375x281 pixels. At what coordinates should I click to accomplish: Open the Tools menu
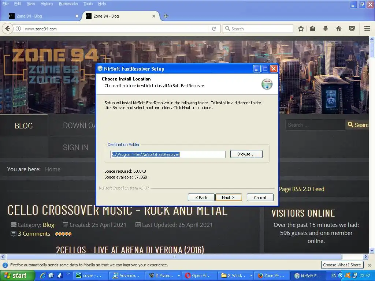tap(88, 4)
